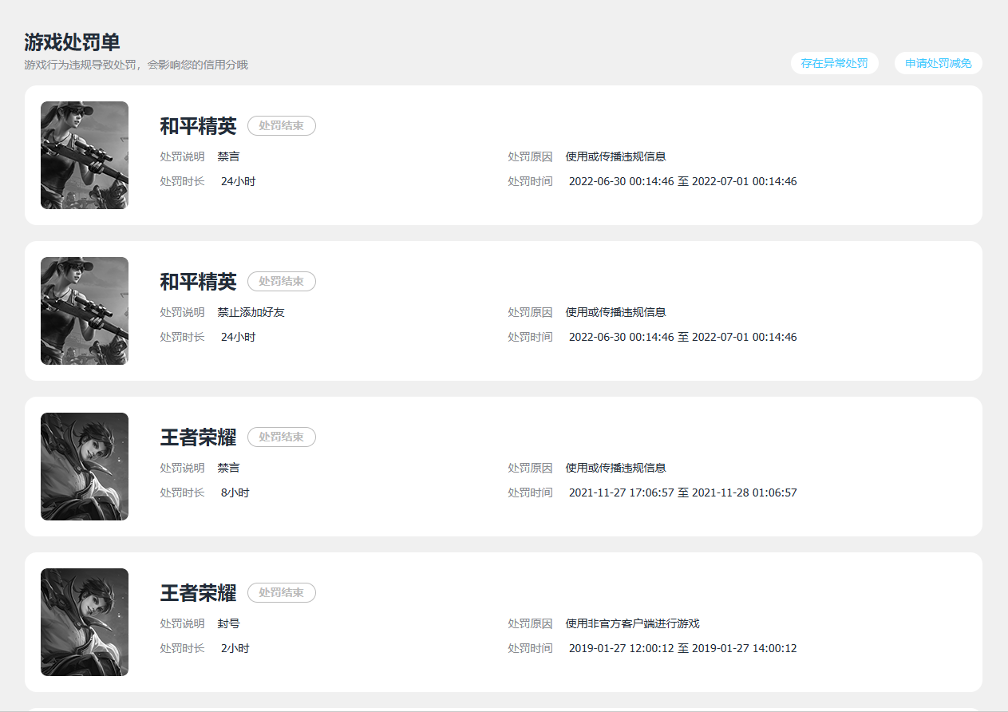The height and width of the screenshot is (712, 1008).
Task: Click 王者荣耀 title of the 封号 card
Action: pyautogui.click(x=199, y=593)
